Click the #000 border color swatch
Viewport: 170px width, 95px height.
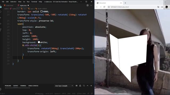coord(41,11)
